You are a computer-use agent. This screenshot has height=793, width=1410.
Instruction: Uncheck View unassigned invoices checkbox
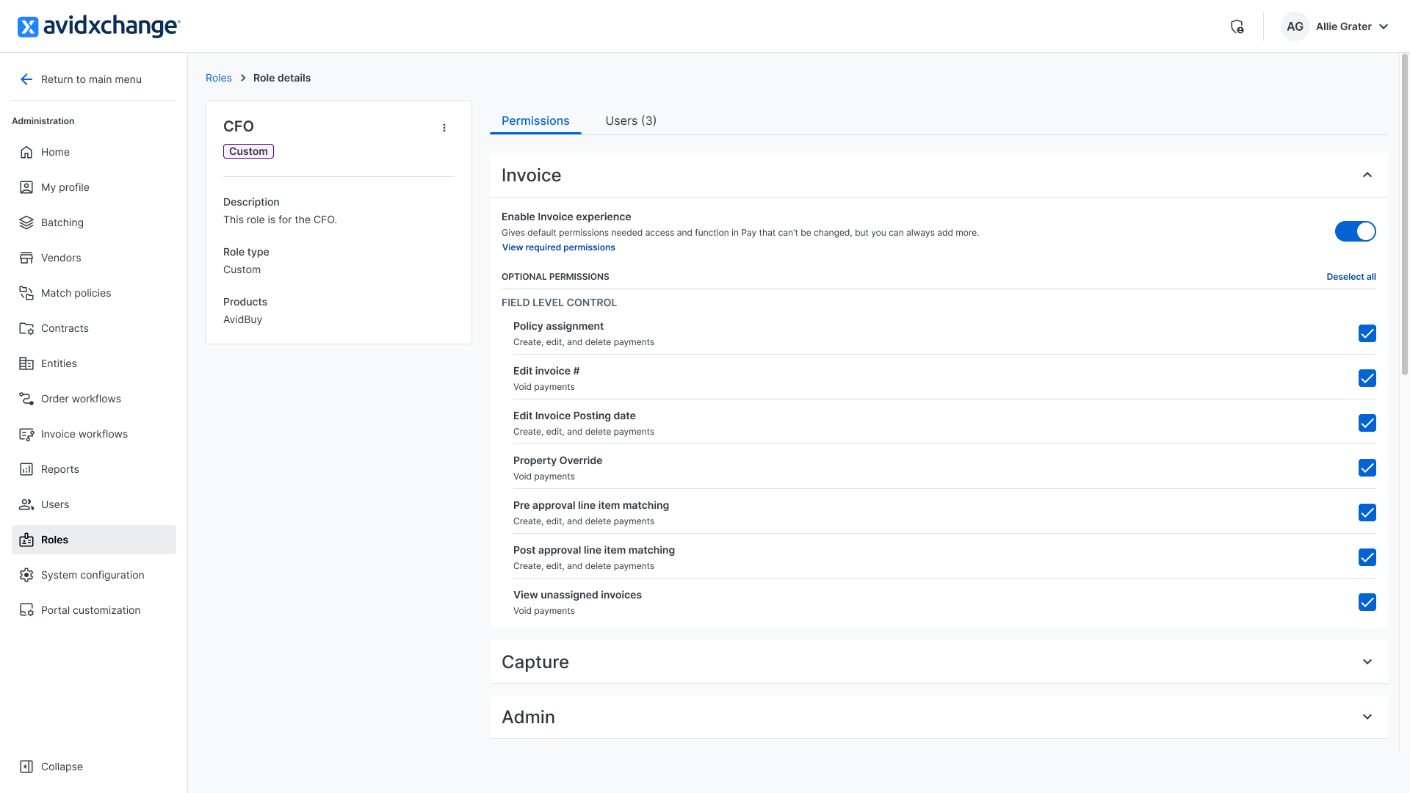pos(1367,602)
